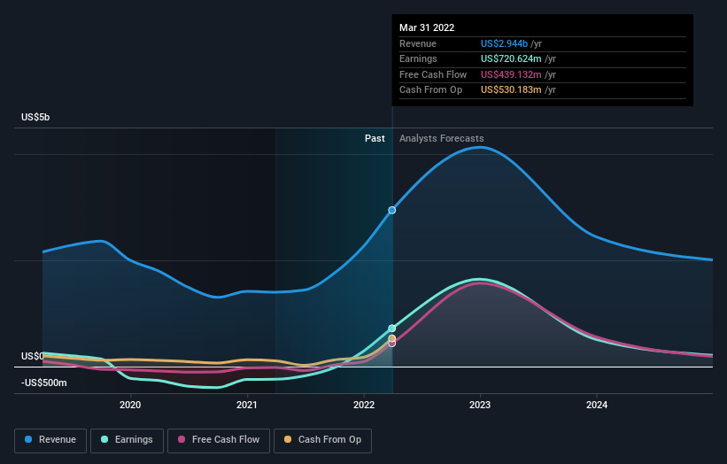
Task: Click the Mar 31 2022 tooltip date
Action: (x=427, y=27)
